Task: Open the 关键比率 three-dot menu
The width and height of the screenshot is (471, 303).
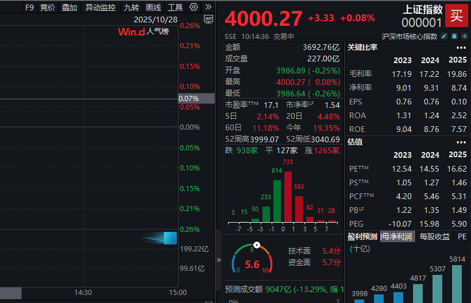Action: tap(461, 47)
